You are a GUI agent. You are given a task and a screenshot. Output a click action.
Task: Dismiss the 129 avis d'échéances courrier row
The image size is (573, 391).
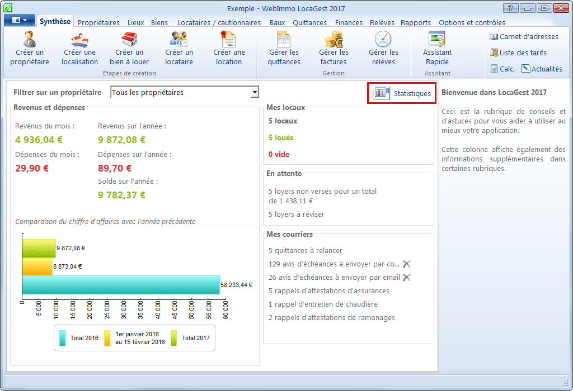click(407, 264)
